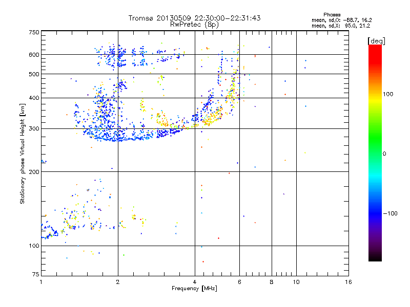Click the 10 tick label on the frequency axis
The height and width of the screenshot is (307, 410).
tap(296, 282)
